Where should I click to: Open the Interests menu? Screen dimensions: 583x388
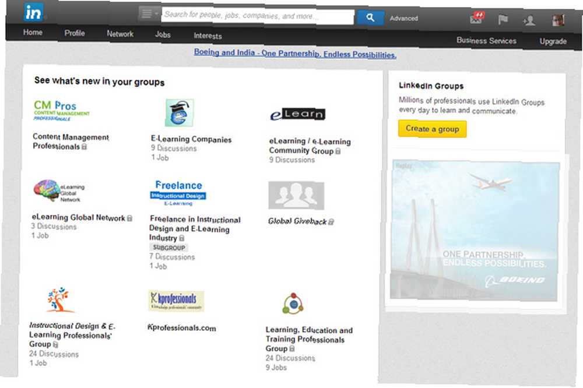208,36
